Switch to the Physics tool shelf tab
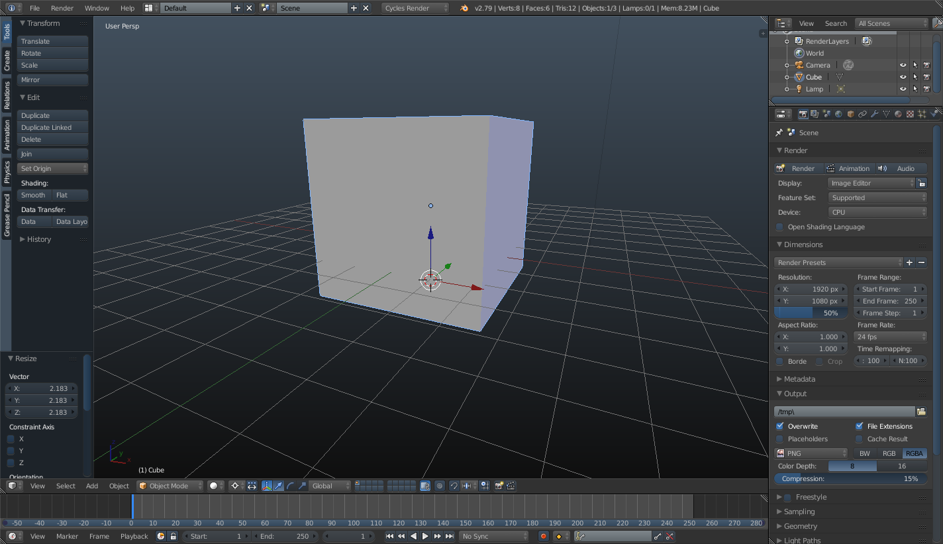This screenshot has width=943, height=544. (x=7, y=172)
